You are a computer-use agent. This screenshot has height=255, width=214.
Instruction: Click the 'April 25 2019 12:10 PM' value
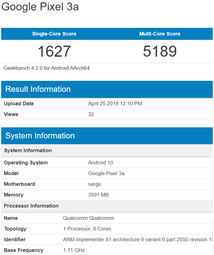[x=115, y=103]
